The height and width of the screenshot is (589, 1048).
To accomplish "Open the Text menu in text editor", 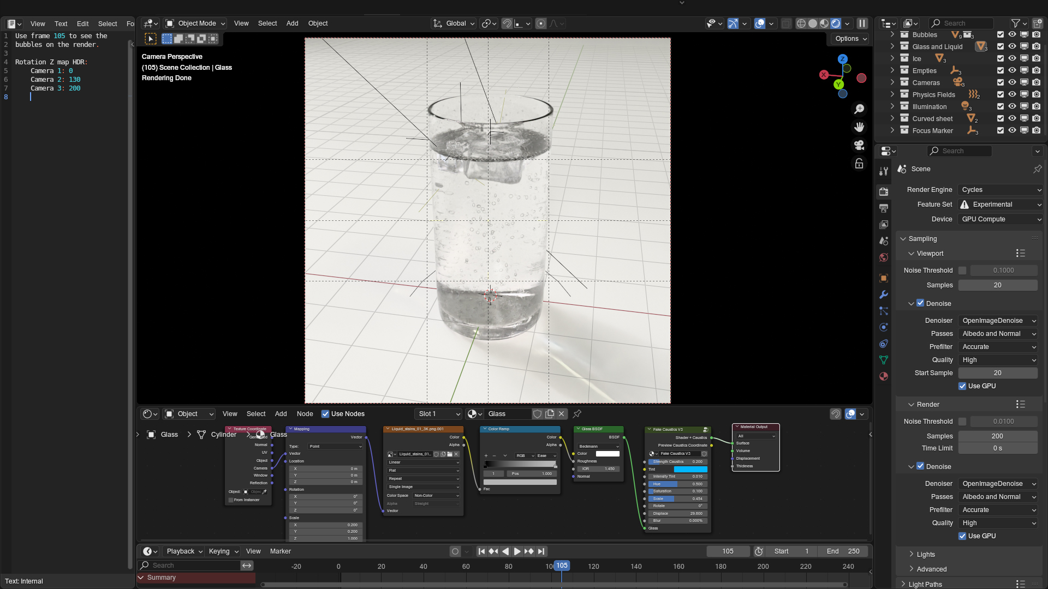I will 61,24.
